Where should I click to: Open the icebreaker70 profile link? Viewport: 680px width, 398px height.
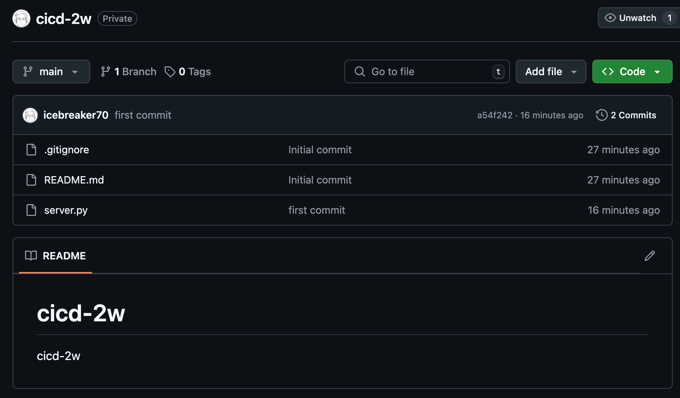tap(76, 115)
